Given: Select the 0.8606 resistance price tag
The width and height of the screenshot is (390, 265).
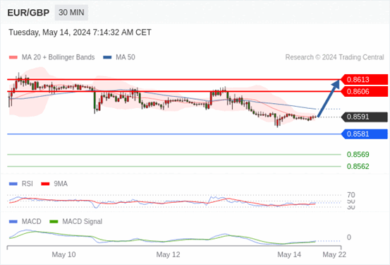Looking at the screenshot, I should coord(364,91).
